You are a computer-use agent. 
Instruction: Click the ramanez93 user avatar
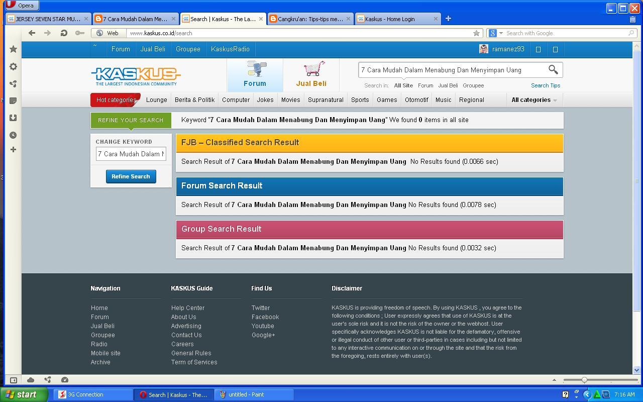(x=484, y=49)
